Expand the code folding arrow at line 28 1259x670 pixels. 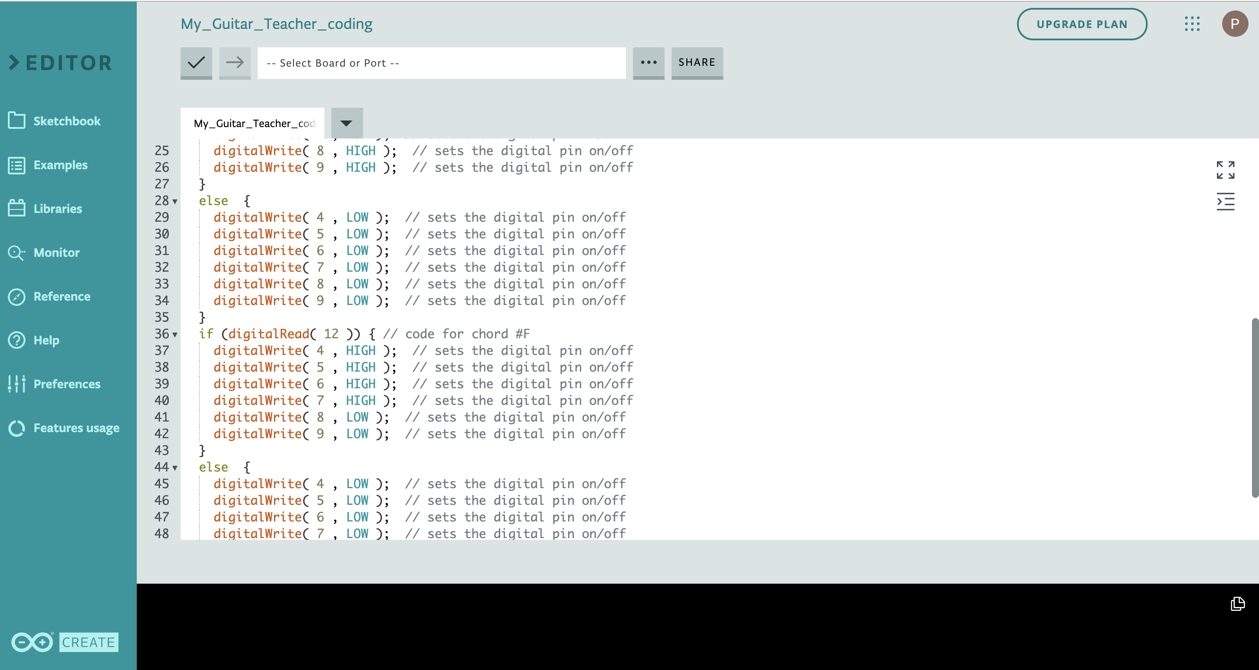(174, 201)
